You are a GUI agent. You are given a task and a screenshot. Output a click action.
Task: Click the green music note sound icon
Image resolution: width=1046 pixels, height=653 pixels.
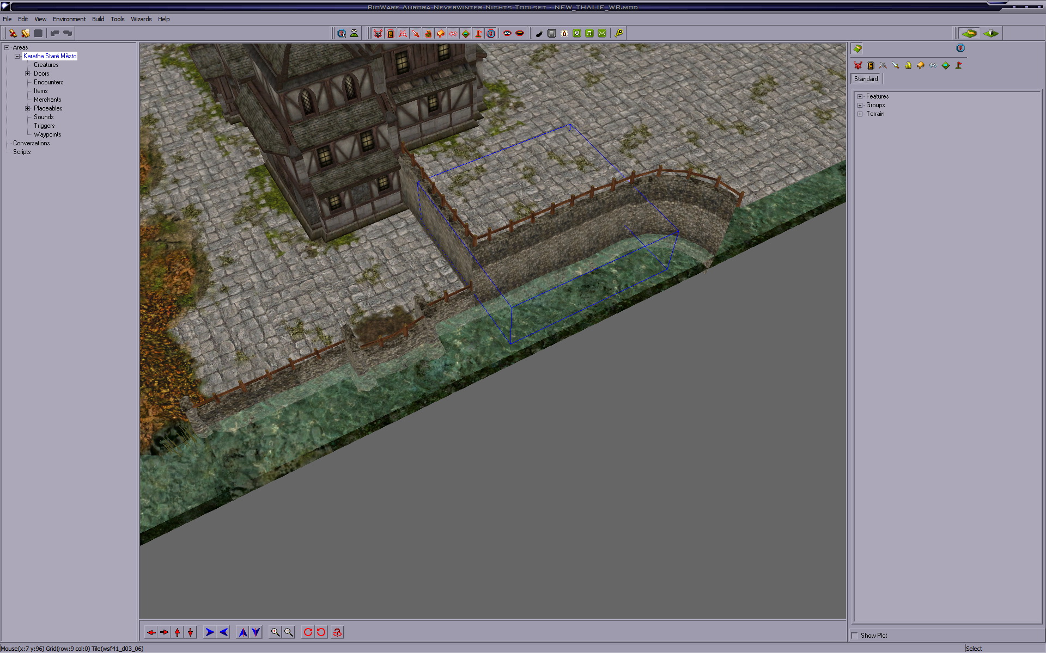589,34
